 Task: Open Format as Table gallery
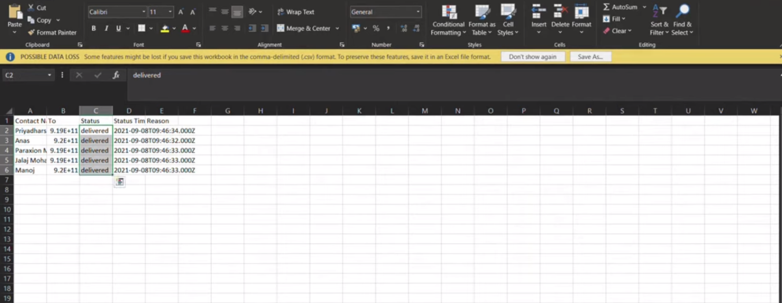[481, 20]
